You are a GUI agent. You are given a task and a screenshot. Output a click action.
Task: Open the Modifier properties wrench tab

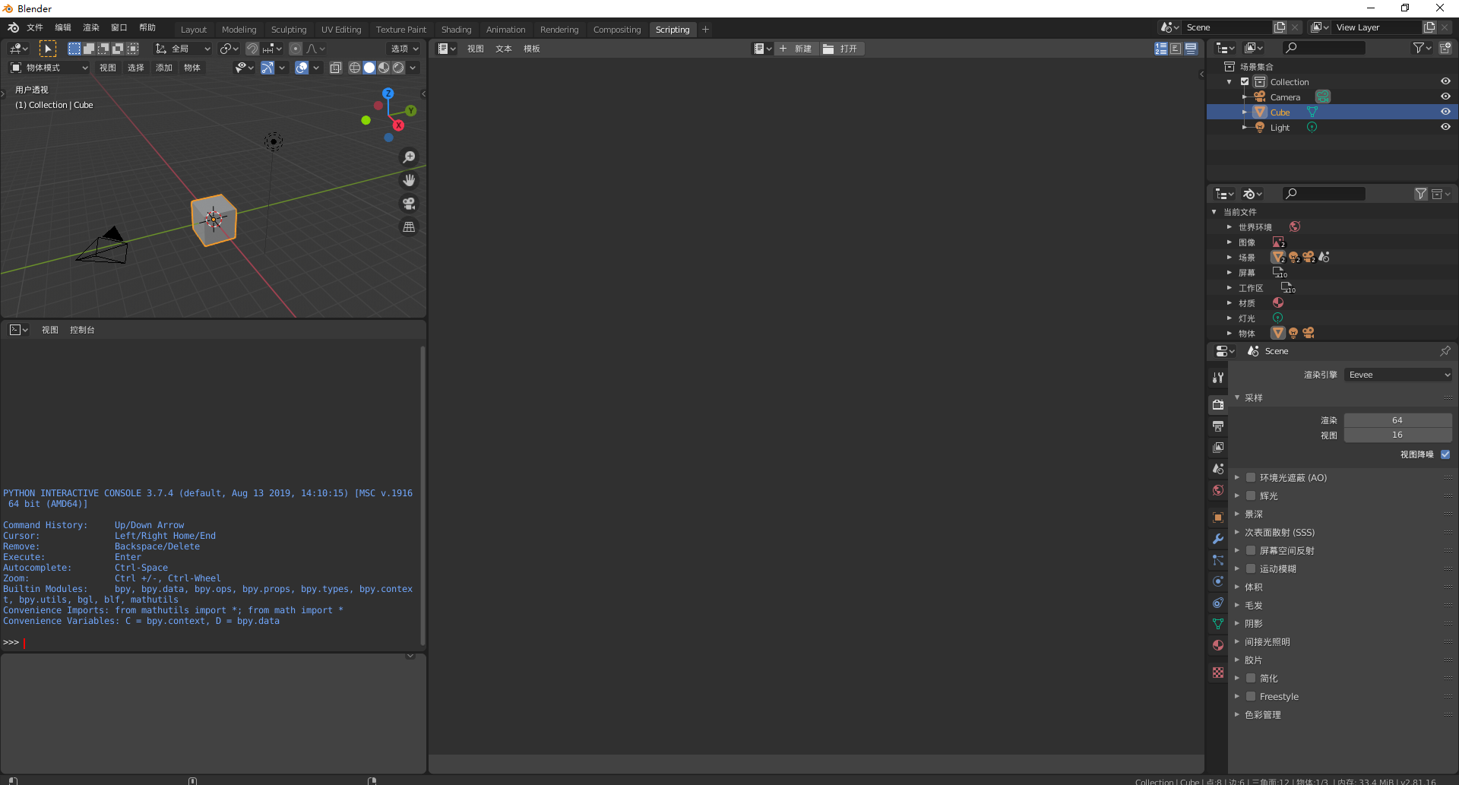click(x=1218, y=539)
